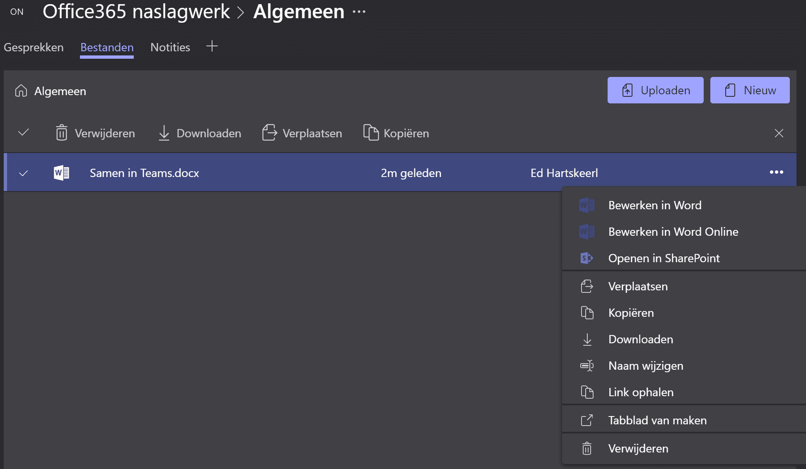Select Verplaatsen in the context menu
The image size is (806, 469).
click(684, 286)
